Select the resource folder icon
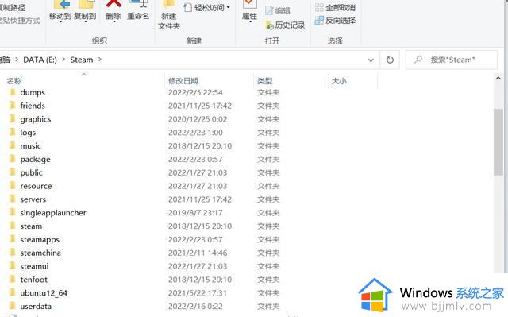 (x=13, y=186)
